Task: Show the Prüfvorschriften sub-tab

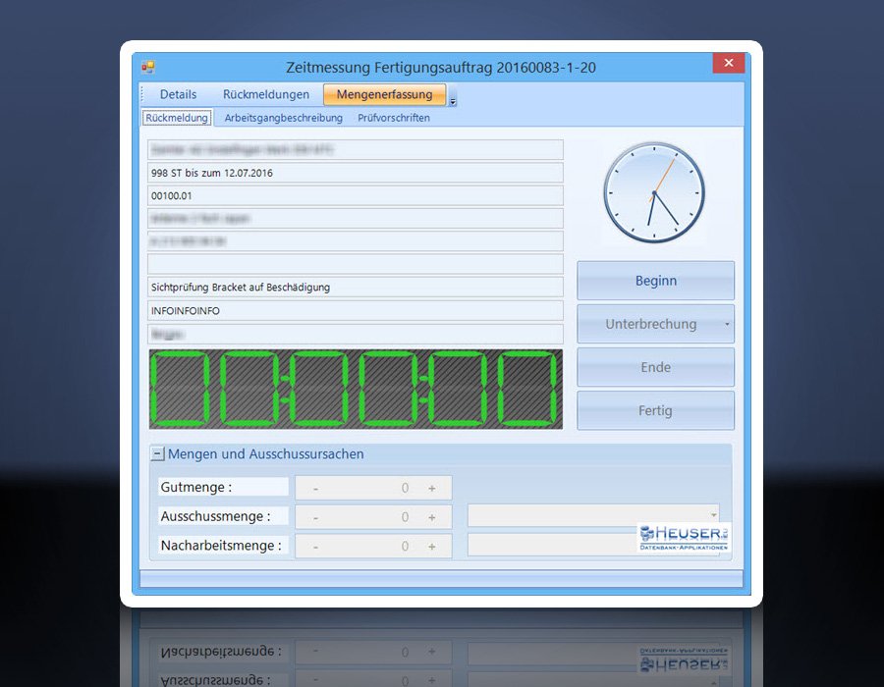Action: [x=394, y=118]
